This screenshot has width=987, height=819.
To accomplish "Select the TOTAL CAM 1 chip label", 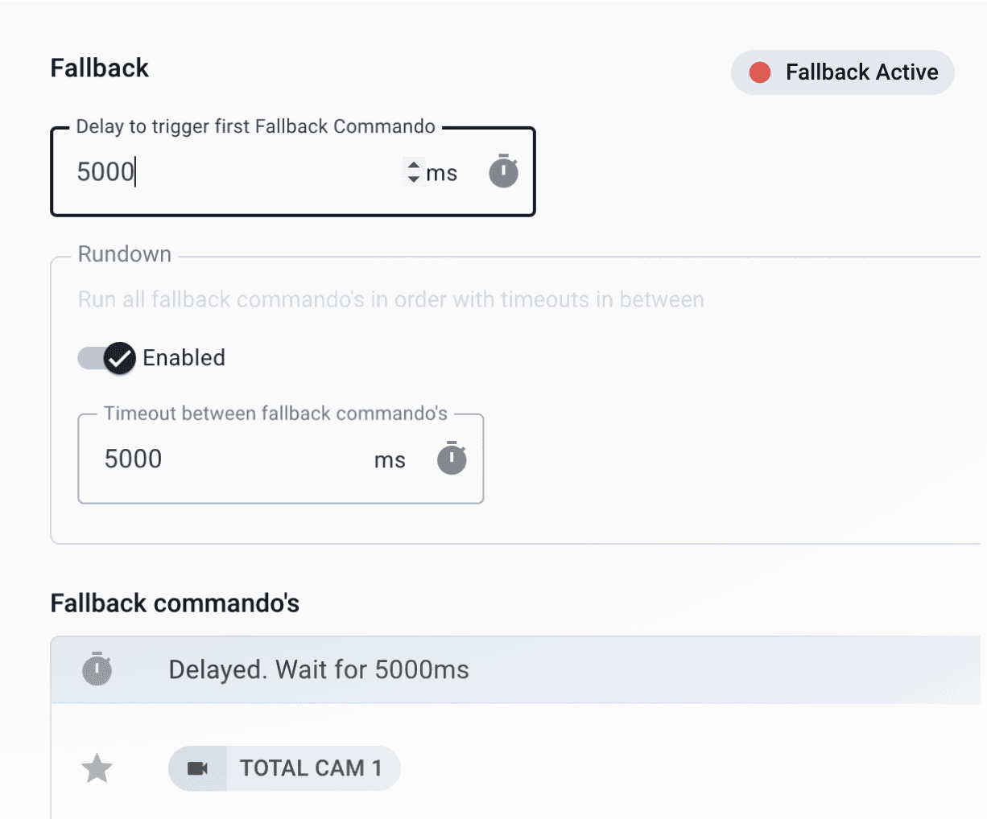I will pyautogui.click(x=311, y=768).
